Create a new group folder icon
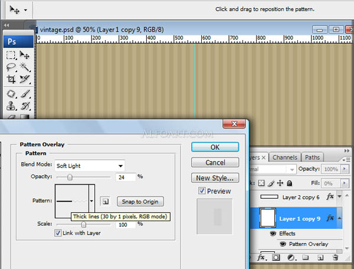 coord(305,257)
